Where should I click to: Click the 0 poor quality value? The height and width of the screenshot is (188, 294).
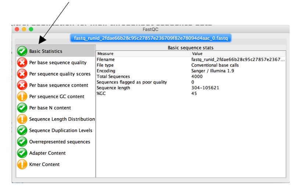pyautogui.click(x=193, y=82)
